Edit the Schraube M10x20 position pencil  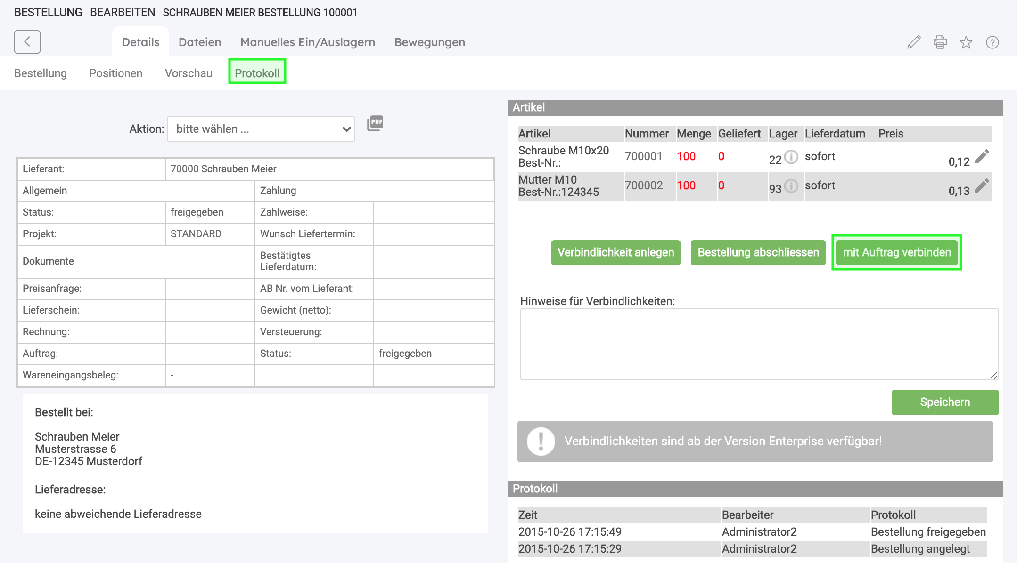(982, 157)
